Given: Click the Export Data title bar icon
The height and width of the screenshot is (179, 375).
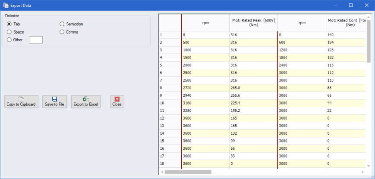Looking at the screenshot, I should tap(6, 5).
